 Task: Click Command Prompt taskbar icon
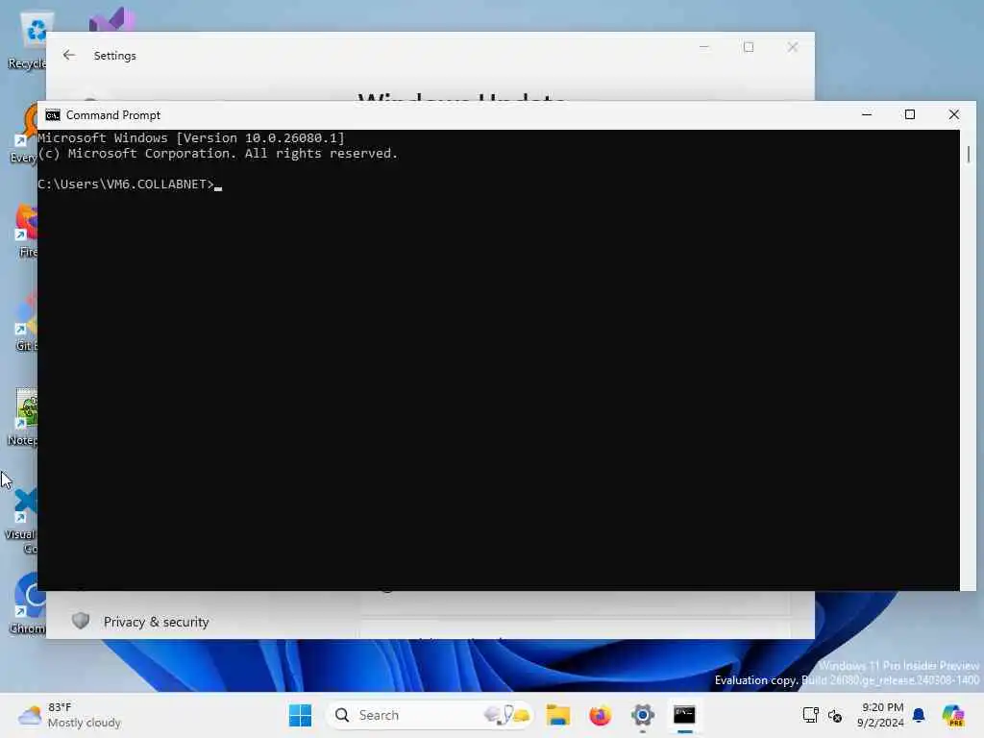684,715
